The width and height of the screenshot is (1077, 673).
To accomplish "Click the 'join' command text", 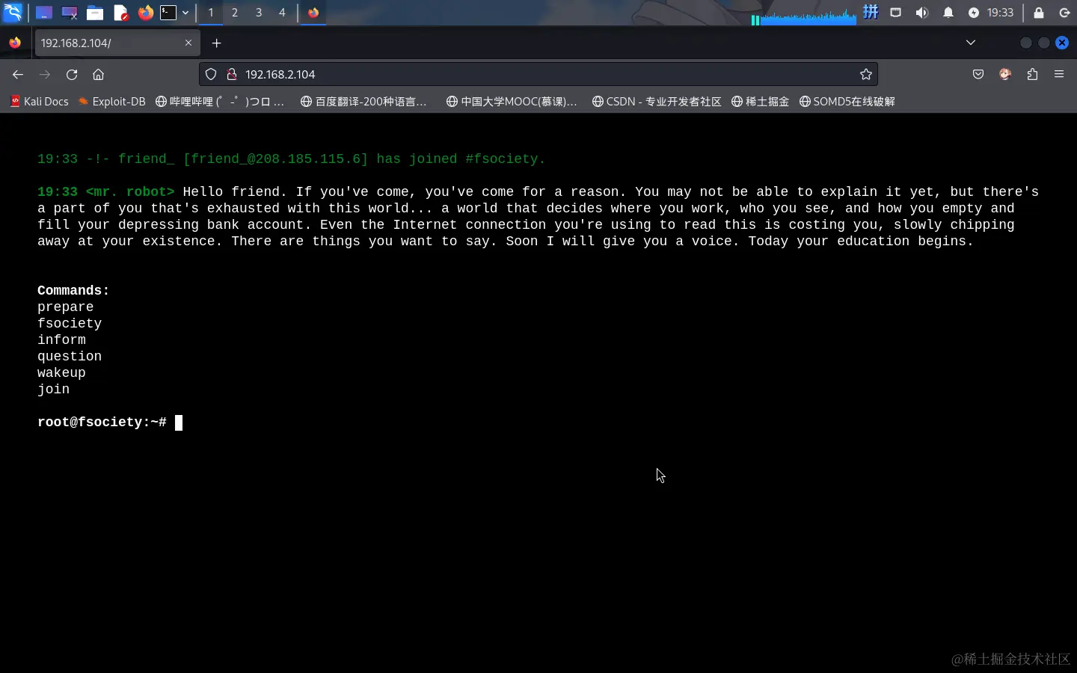I will click(x=53, y=390).
